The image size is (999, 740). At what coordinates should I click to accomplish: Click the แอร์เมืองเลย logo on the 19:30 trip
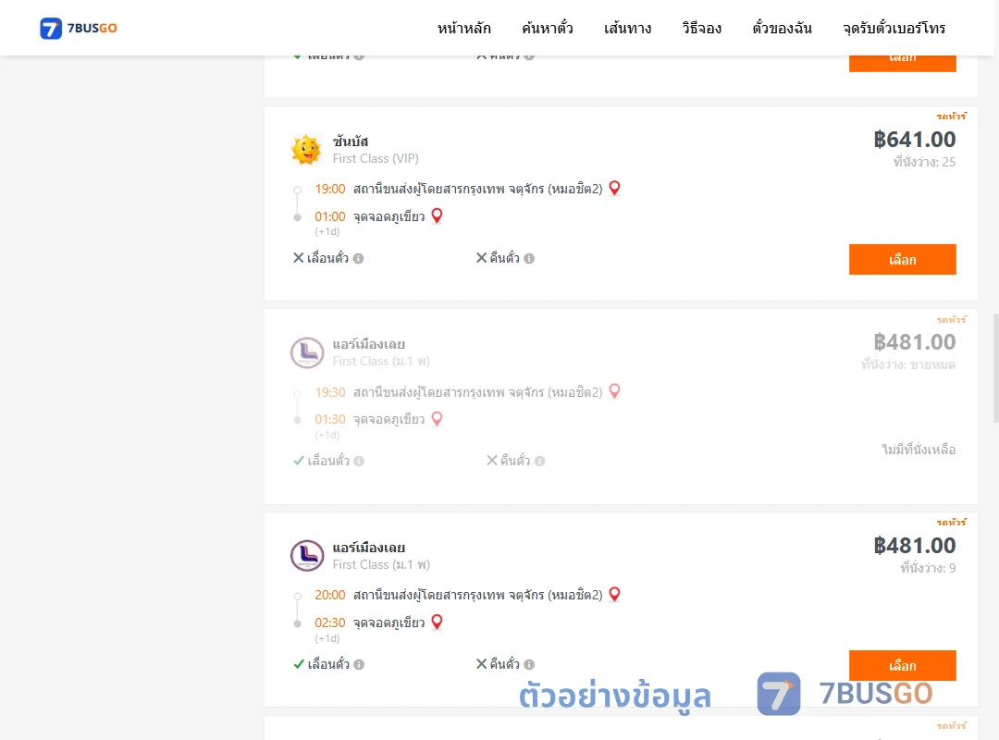(307, 352)
